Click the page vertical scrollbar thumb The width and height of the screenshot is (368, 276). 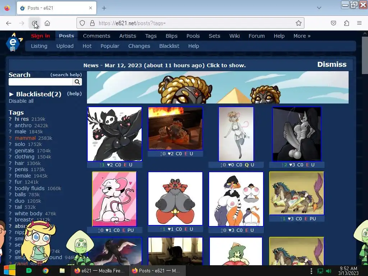click(x=365, y=55)
